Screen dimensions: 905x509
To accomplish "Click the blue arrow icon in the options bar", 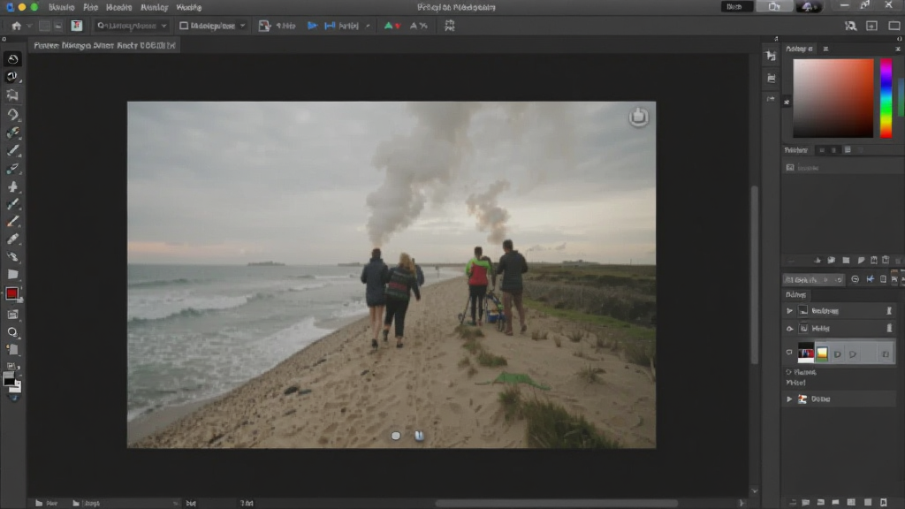I will [x=312, y=26].
